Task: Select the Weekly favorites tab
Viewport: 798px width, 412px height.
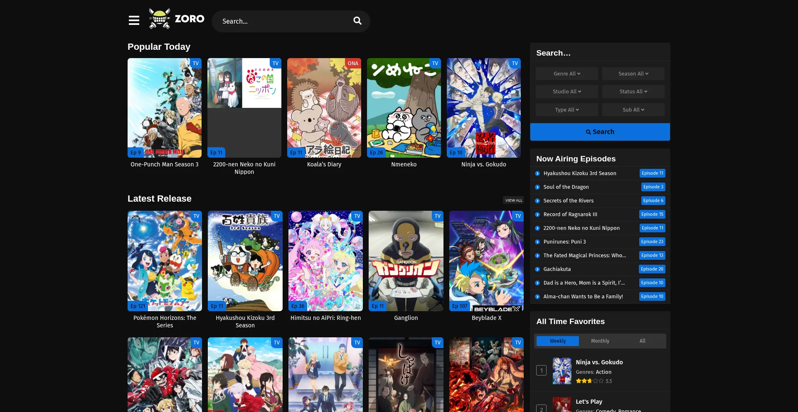Action: 557,341
